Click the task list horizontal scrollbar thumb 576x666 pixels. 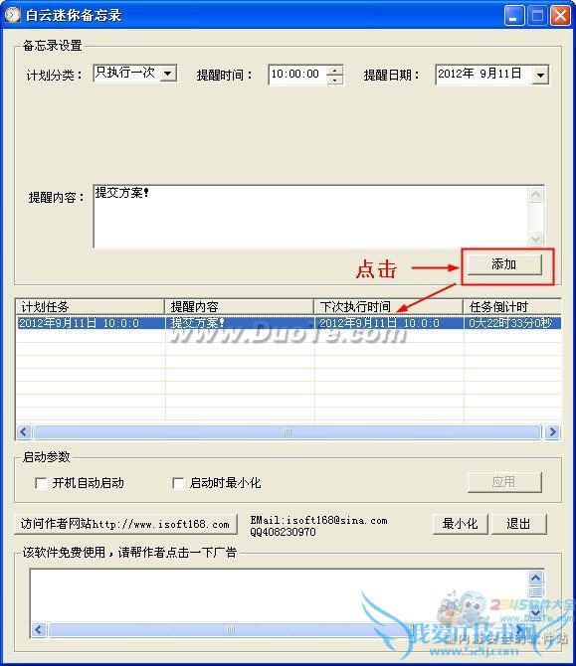coord(288,432)
